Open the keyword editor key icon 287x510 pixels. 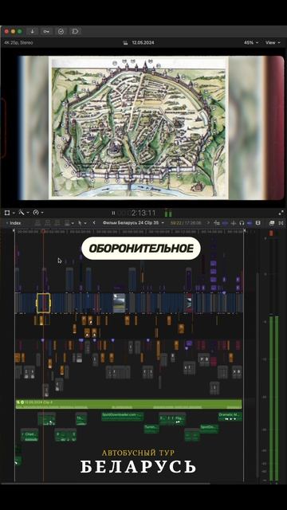[x=46, y=31]
